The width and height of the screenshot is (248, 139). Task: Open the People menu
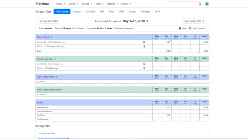60,4
